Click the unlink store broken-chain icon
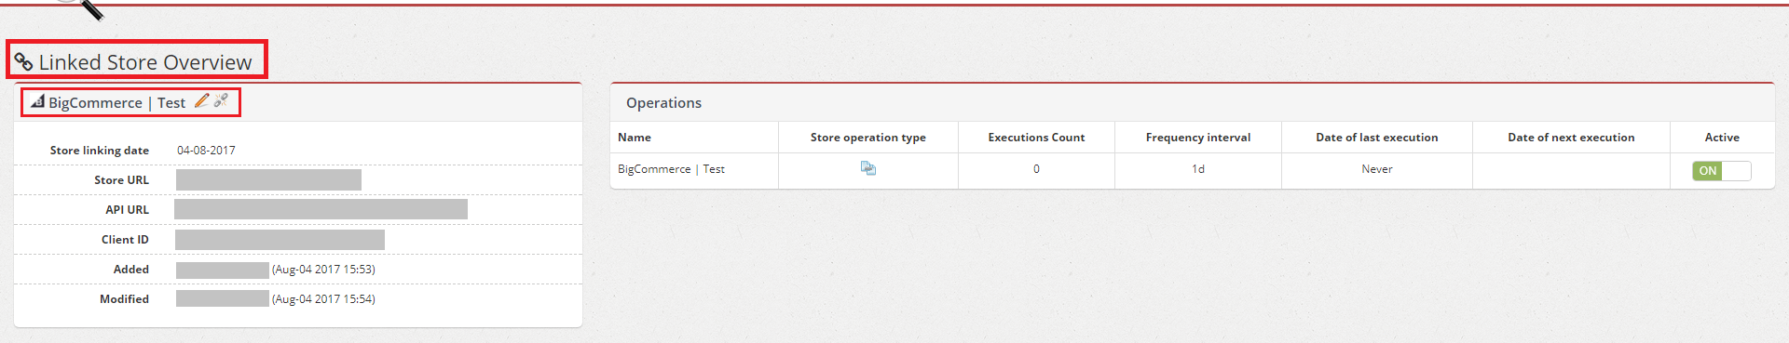Image resolution: width=1789 pixels, height=343 pixels. [221, 100]
